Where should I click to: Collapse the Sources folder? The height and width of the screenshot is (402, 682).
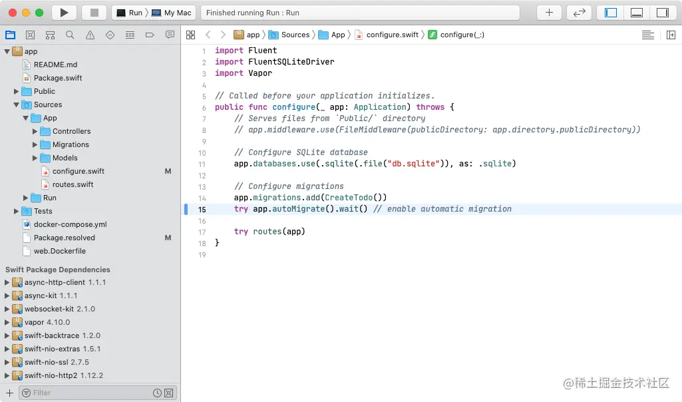click(x=16, y=105)
